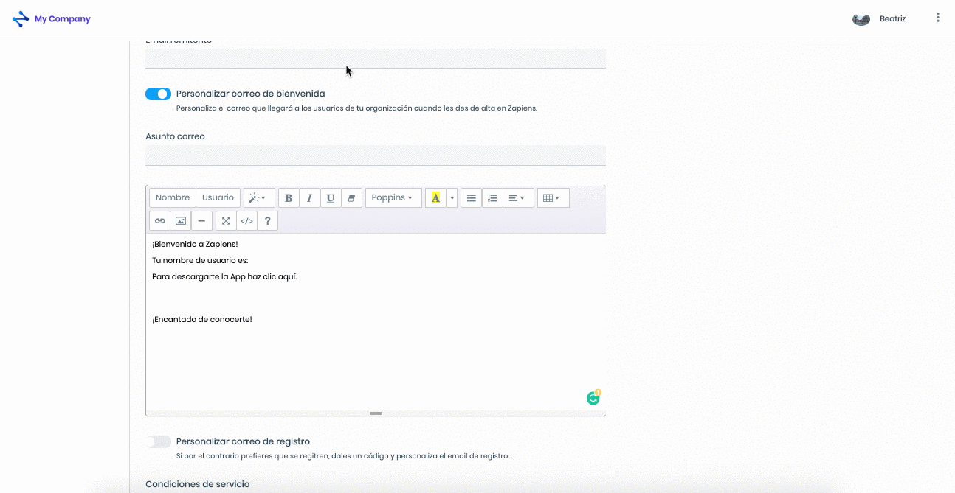Screen dimensions: 955x493
Task: Click the Grammarly icon in editor
Action: [x=593, y=398]
